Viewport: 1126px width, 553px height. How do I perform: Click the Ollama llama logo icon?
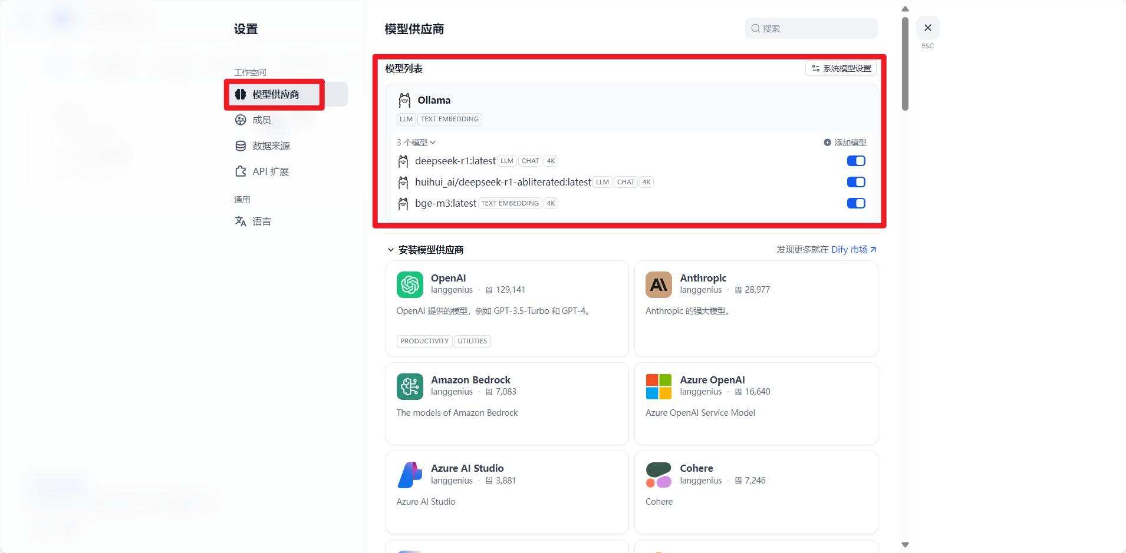(x=404, y=100)
